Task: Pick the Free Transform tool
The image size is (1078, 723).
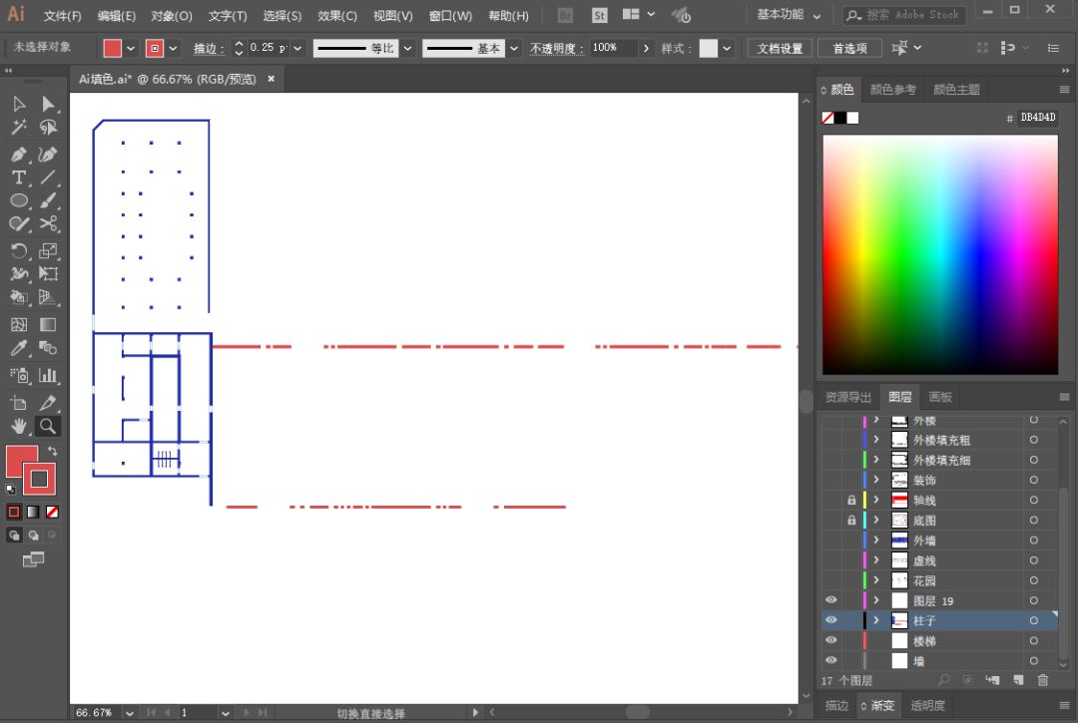Action: point(48,273)
